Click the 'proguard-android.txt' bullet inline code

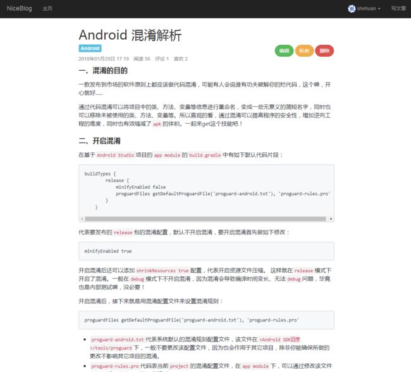click(x=118, y=340)
